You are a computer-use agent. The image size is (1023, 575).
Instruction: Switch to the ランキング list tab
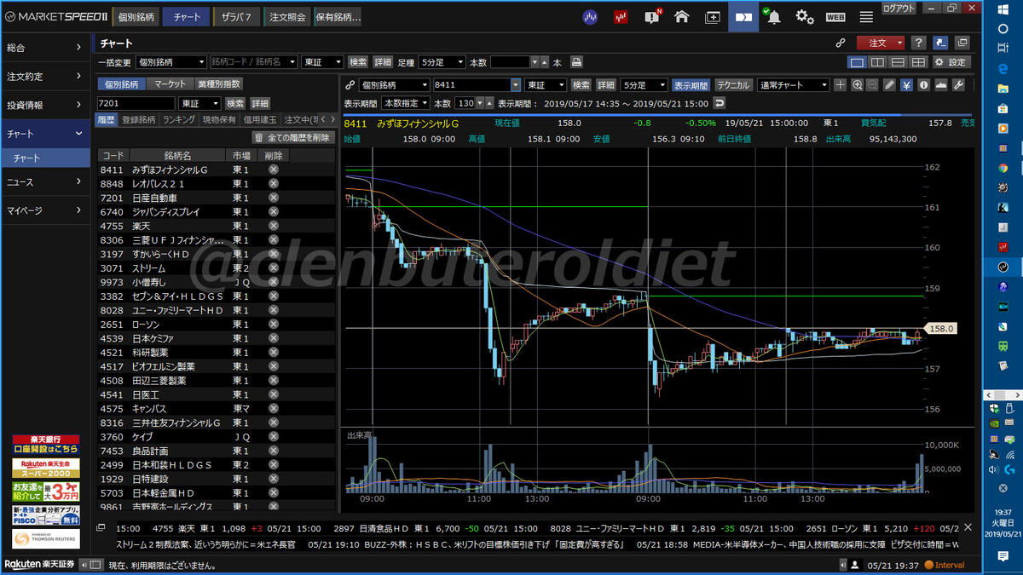[x=179, y=120]
